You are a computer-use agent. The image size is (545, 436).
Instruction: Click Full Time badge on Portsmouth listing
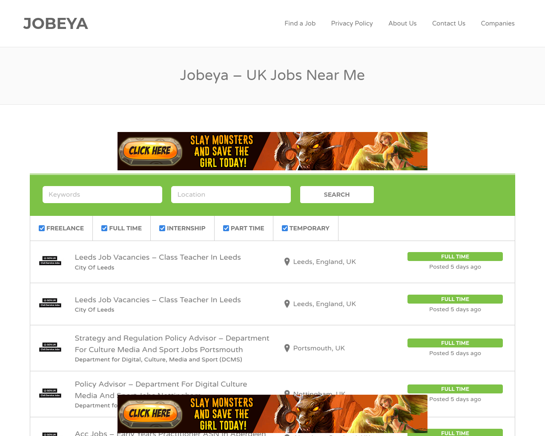click(x=455, y=343)
